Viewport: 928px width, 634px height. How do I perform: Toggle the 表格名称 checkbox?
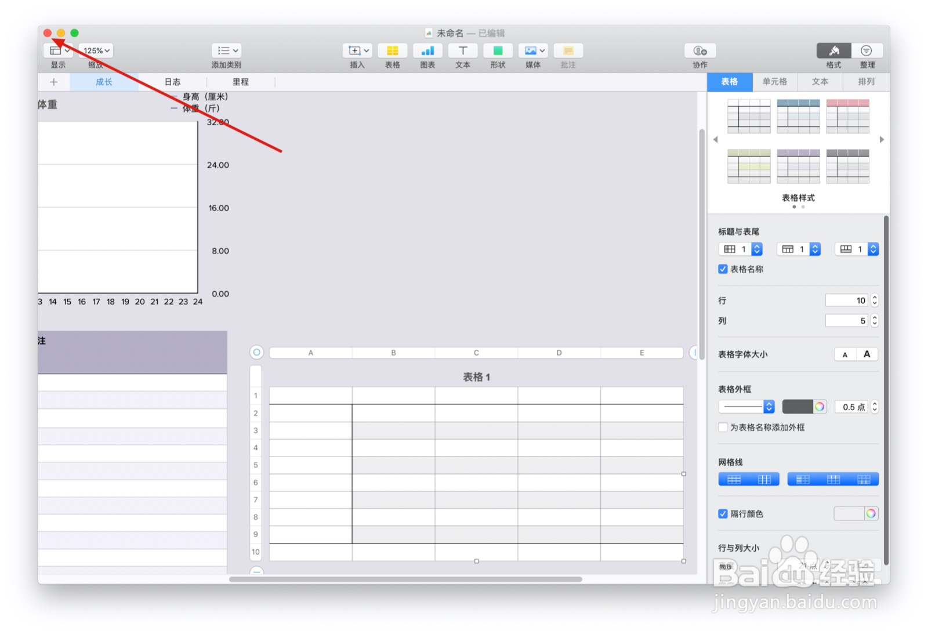coord(723,269)
